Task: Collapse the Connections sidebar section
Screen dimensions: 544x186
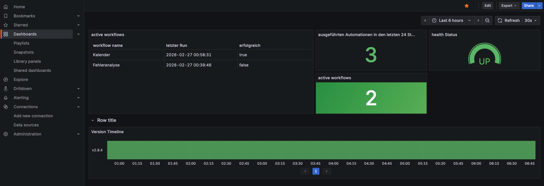Action: point(78,107)
